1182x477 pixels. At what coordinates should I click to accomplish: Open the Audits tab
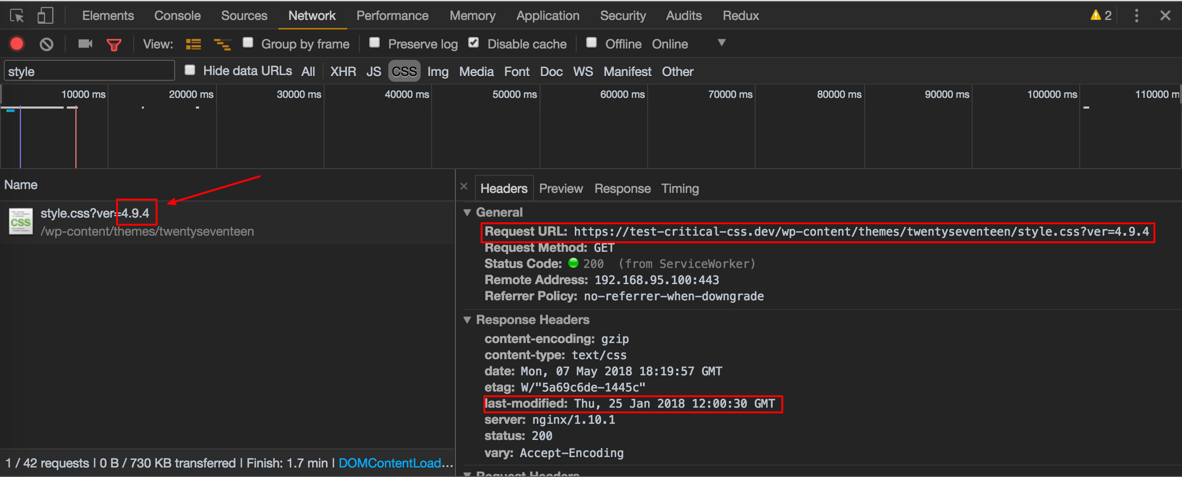(x=684, y=16)
